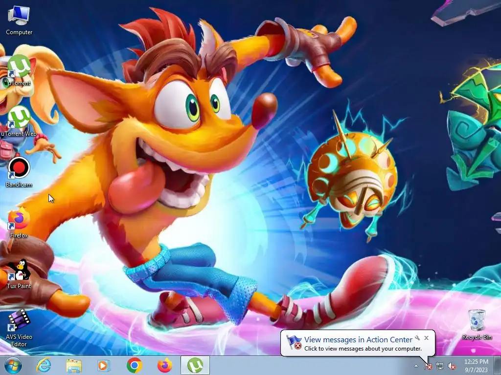Launch Google Chrome from the taskbar
Screen dimensions: 501x375
pyautogui.click(x=134, y=365)
